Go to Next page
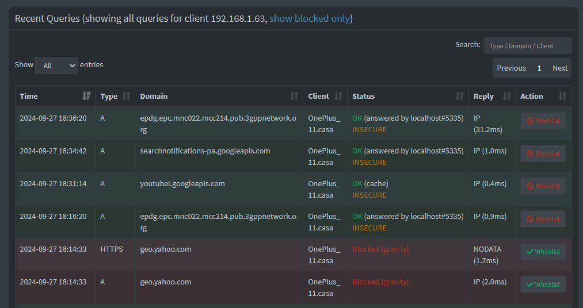Viewport: 583px width, 308px height. click(x=559, y=68)
